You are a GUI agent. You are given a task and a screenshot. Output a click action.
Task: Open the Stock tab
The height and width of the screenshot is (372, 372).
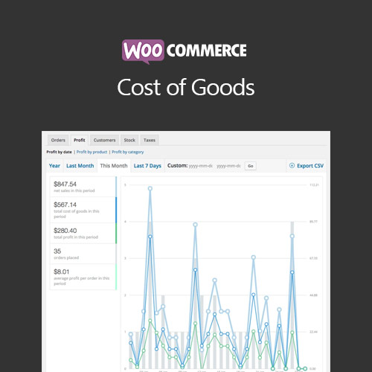tap(129, 140)
